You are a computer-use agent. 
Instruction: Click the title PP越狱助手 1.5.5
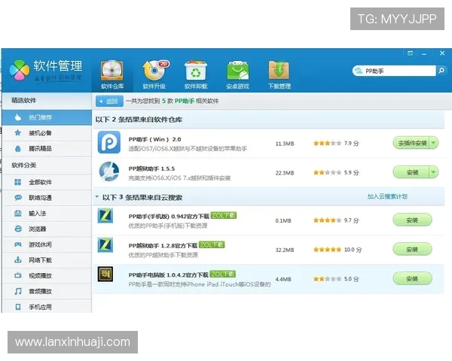coord(151,168)
